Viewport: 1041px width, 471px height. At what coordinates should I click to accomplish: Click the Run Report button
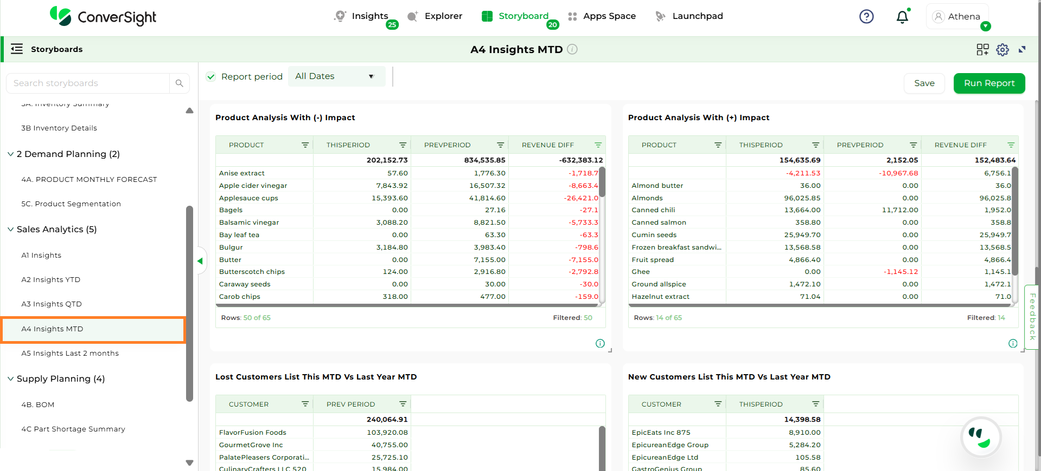989,83
